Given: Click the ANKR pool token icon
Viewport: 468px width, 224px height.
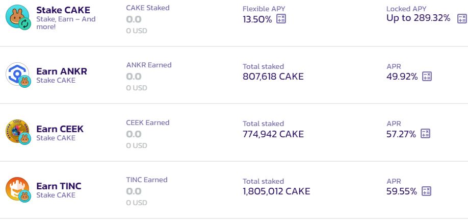Looking at the screenshot, I should (x=18, y=74).
